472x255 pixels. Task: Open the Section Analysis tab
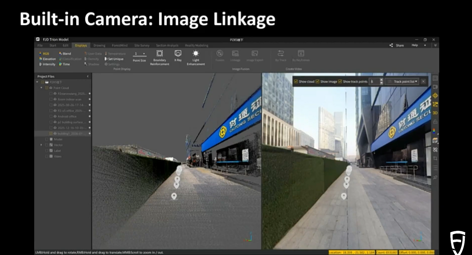(167, 45)
